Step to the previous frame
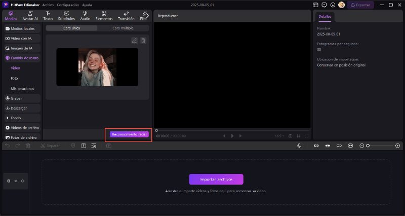This screenshot has height=216, width=405. click(x=224, y=136)
